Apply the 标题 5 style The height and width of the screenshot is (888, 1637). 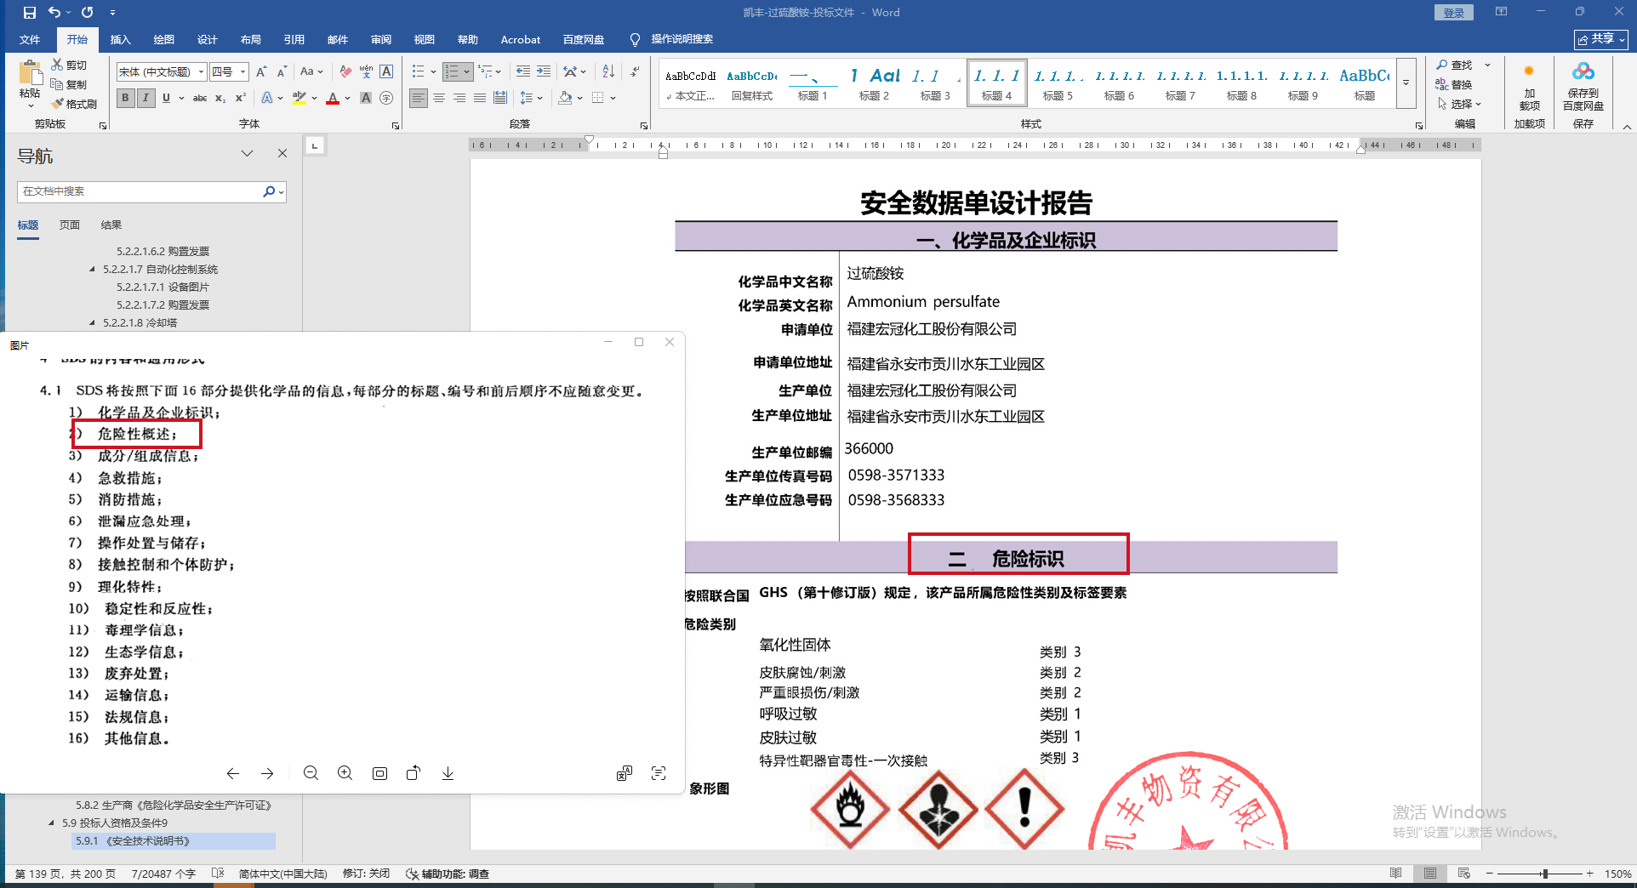(x=1058, y=83)
